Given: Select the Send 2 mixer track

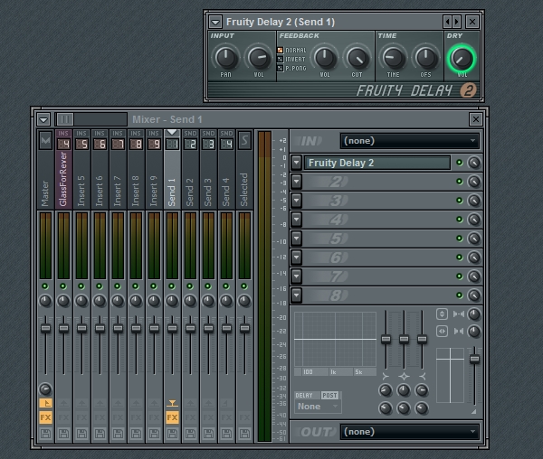Looking at the screenshot, I should point(190,170).
